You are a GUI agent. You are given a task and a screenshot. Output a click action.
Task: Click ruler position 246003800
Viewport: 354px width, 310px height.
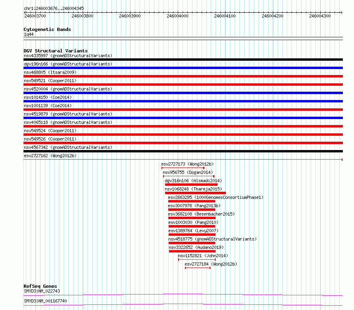point(82,16)
